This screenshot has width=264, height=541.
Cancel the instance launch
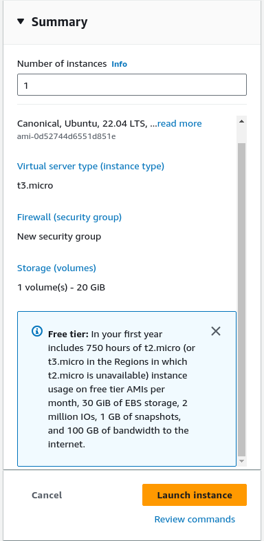[47, 495]
